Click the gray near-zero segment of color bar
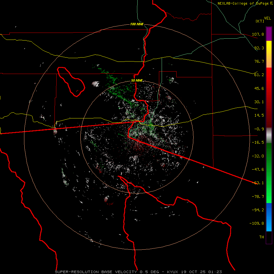This screenshot has width=274, height=274. pos(269,135)
